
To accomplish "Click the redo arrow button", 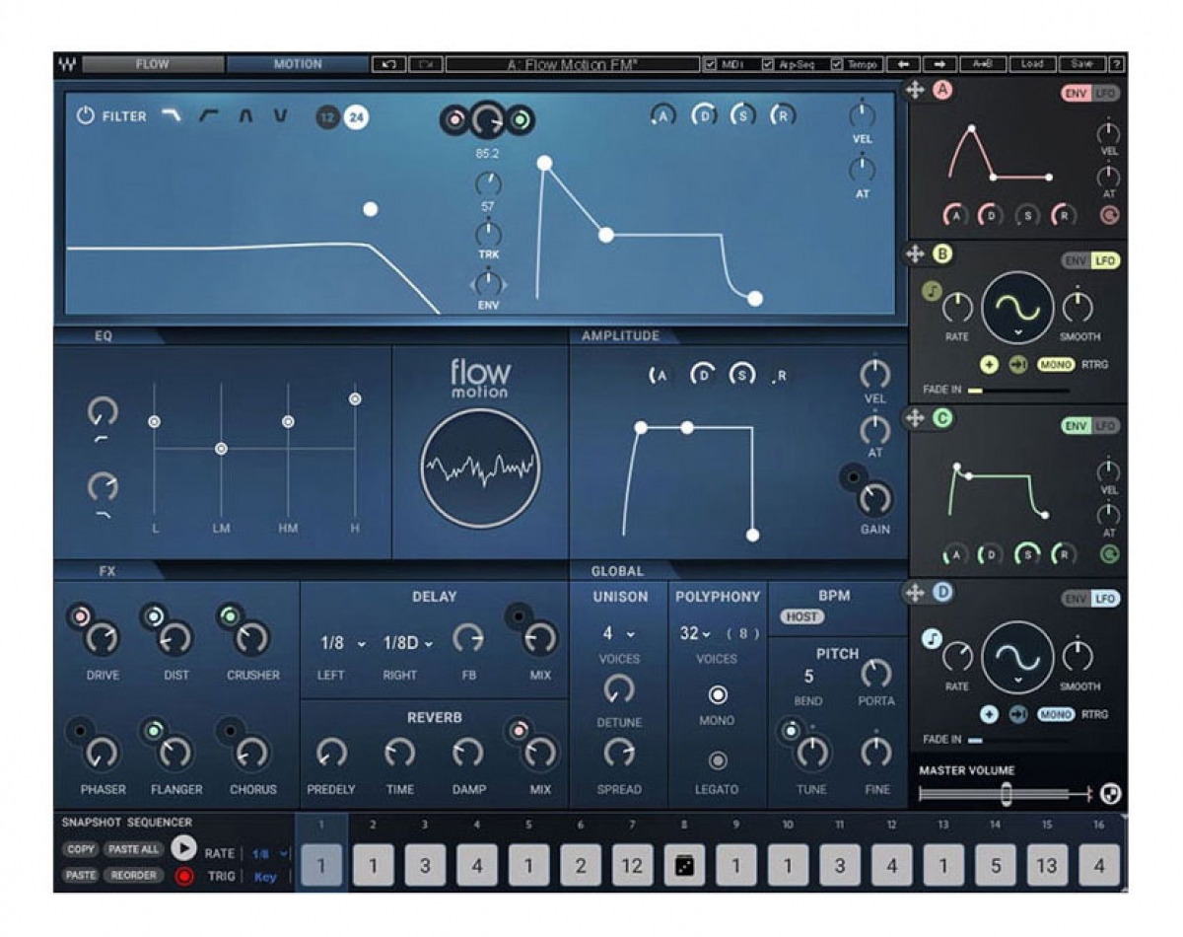I will click(425, 65).
